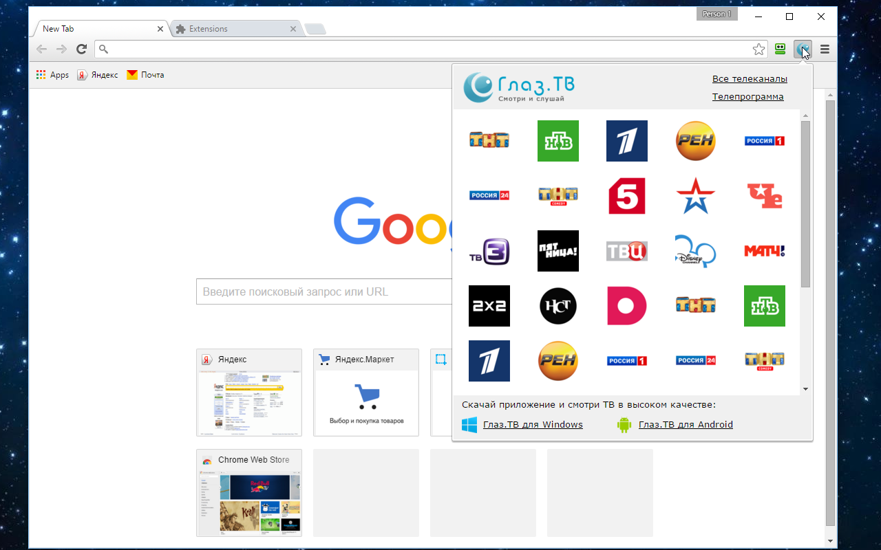Open the Все телеканалы link
This screenshot has height=550, width=881.
(750, 79)
